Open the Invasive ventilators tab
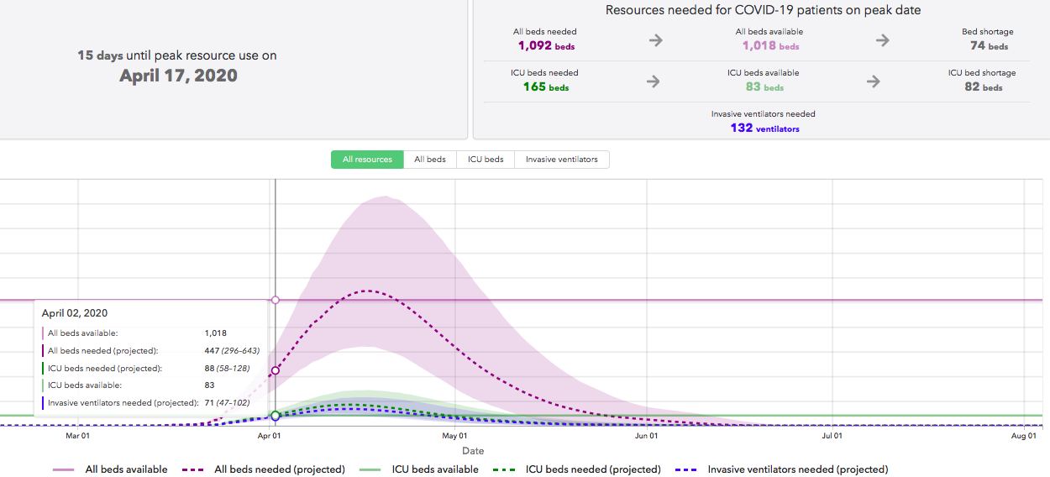Image resolution: width=1050 pixels, height=477 pixels. point(561,160)
